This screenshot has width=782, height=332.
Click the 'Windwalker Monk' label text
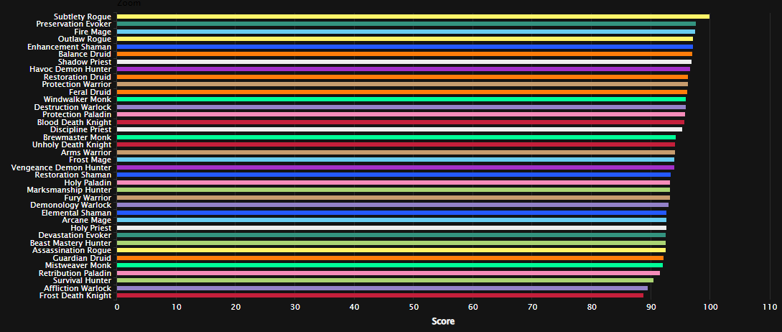78,99
